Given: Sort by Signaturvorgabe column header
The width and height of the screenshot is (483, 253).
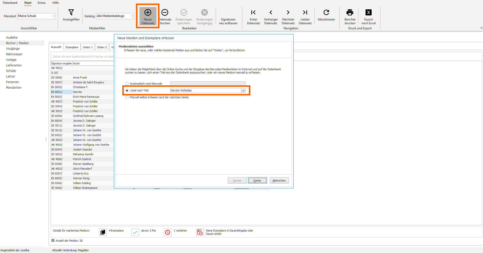Looking at the screenshot, I should click(62, 63).
